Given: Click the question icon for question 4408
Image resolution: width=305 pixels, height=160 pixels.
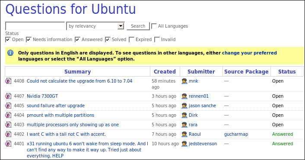Looking at the screenshot, I should pyautogui.click(x=8, y=81).
